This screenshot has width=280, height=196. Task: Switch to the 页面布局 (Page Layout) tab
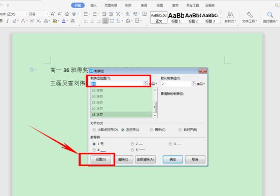click(111, 6)
